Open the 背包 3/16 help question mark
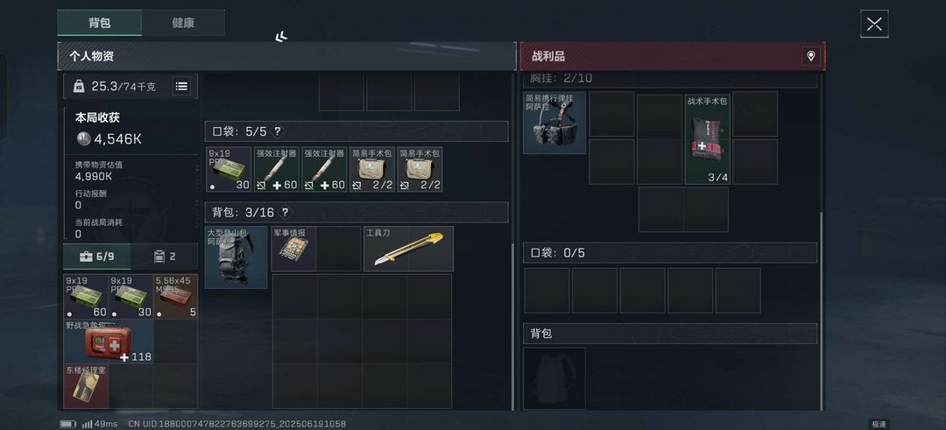The image size is (946, 430). coord(285,212)
